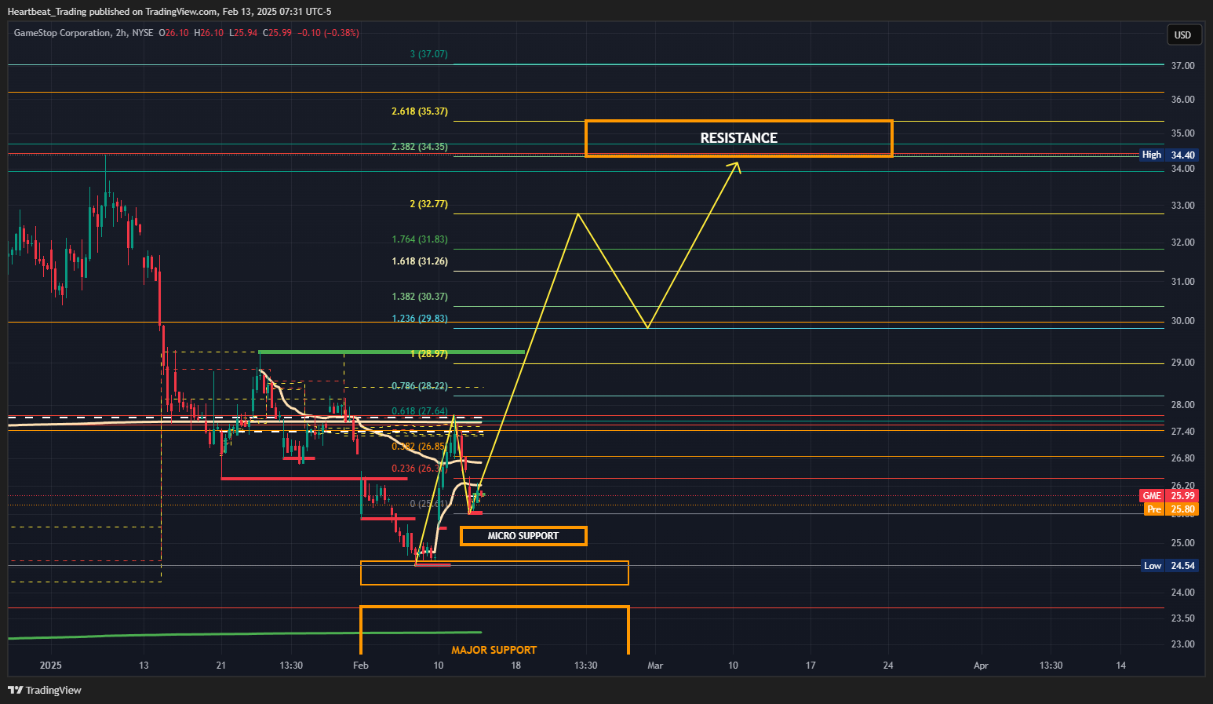Click the 1.382 (30.37) Fibonacci label
This screenshot has width=1213, height=704.
[420, 297]
